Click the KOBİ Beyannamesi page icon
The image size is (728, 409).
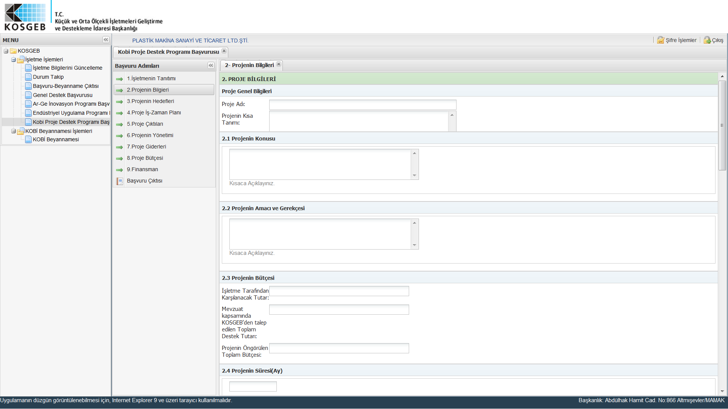point(28,139)
